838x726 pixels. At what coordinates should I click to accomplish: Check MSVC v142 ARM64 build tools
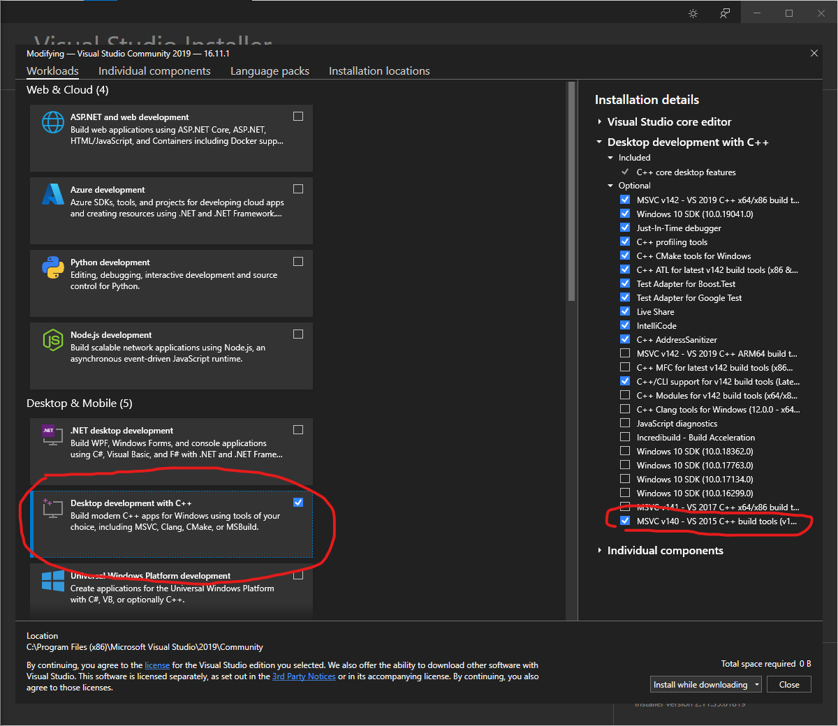point(625,353)
